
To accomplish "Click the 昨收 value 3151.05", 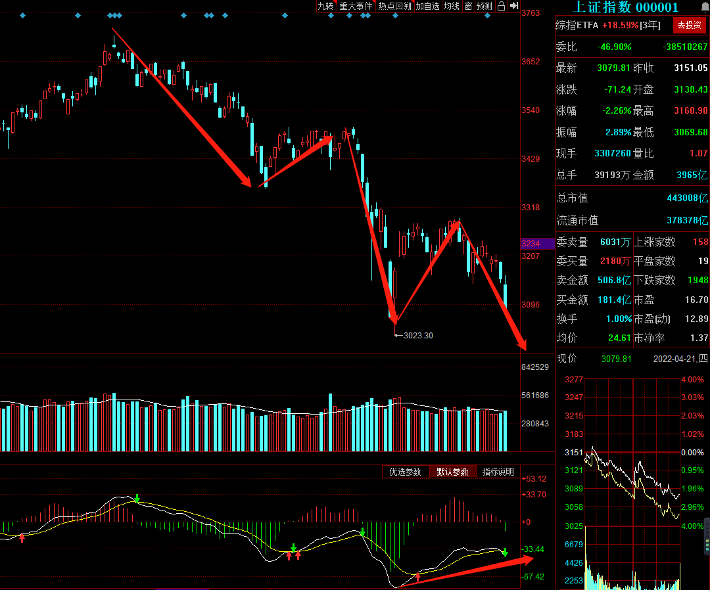I will [x=690, y=68].
